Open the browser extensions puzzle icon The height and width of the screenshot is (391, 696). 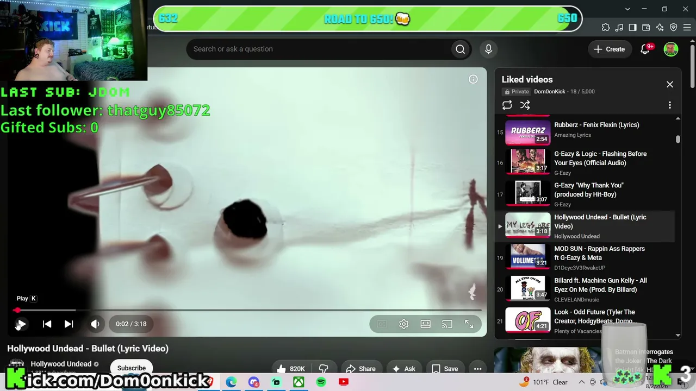coord(606,28)
